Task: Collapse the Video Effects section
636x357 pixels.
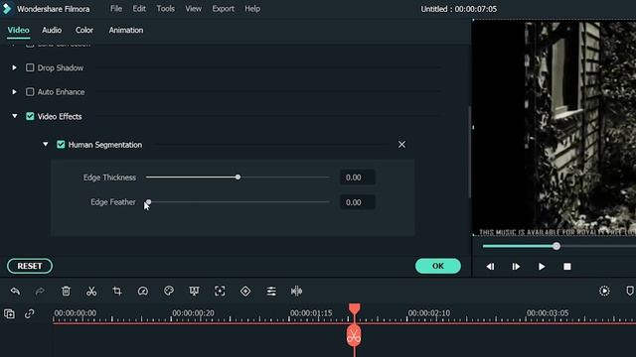Action: (x=15, y=116)
